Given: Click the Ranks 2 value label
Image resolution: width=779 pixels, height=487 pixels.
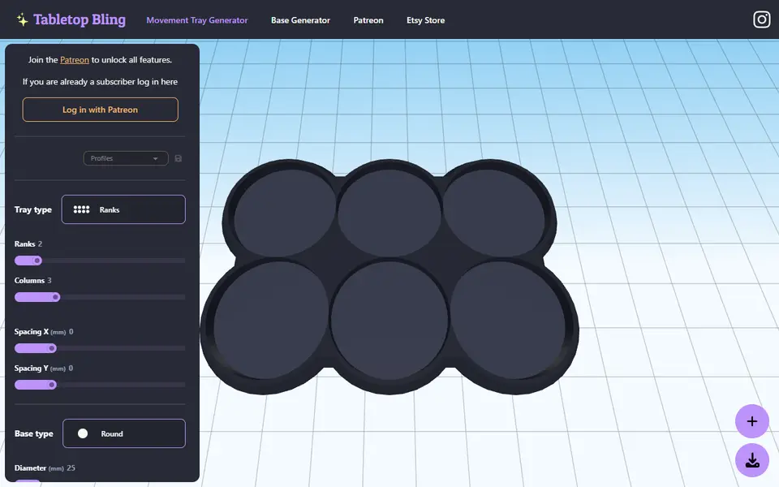Looking at the screenshot, I should click(28, 244).
